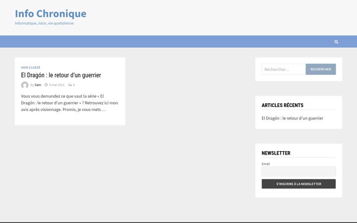The width and height of the screenshot is (357, 223).
Task: Open the search icon in navigation bar
Action: pos(336,42)
